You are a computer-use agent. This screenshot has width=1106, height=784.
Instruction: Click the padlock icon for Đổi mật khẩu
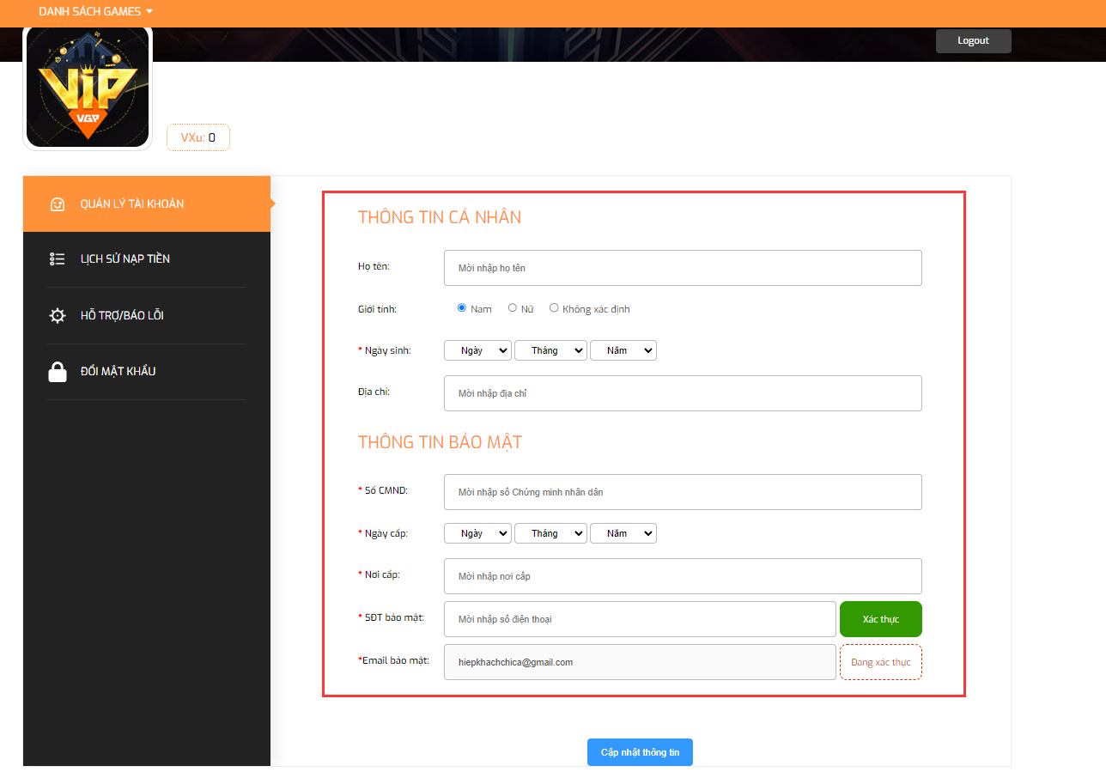(58, 372)
